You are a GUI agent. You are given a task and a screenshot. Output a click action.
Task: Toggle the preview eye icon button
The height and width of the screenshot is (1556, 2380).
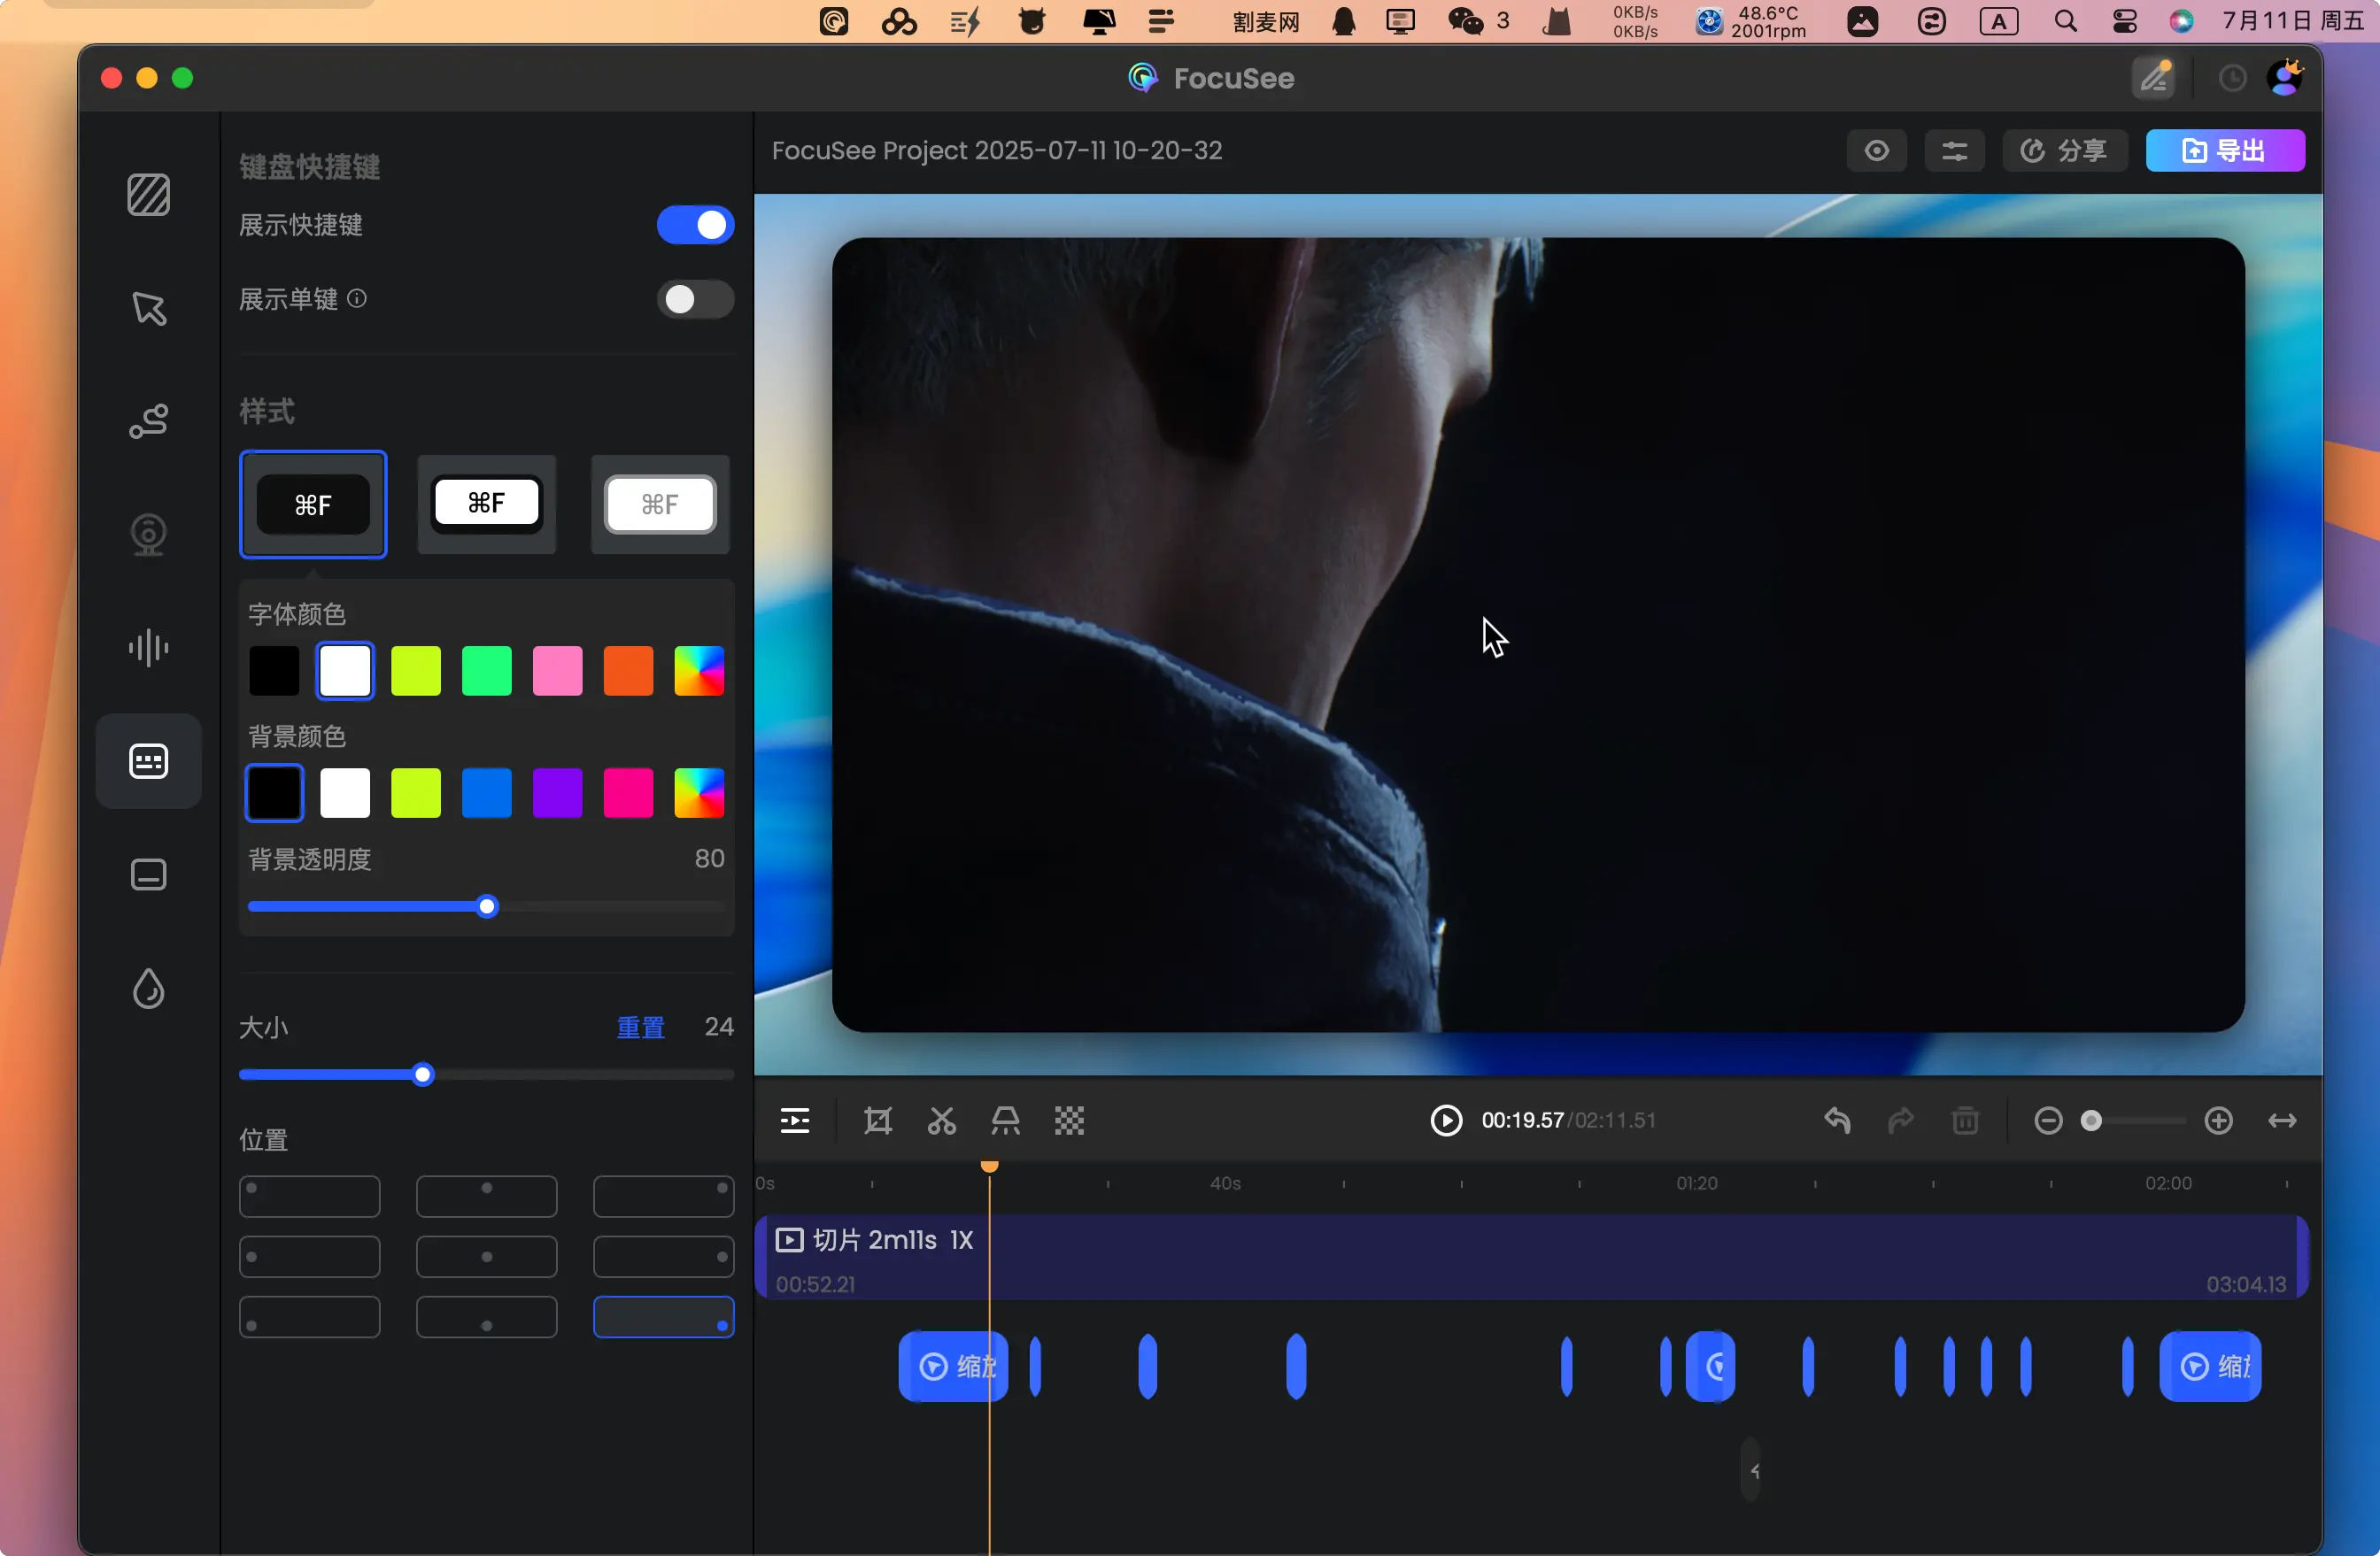point(1876,150)
